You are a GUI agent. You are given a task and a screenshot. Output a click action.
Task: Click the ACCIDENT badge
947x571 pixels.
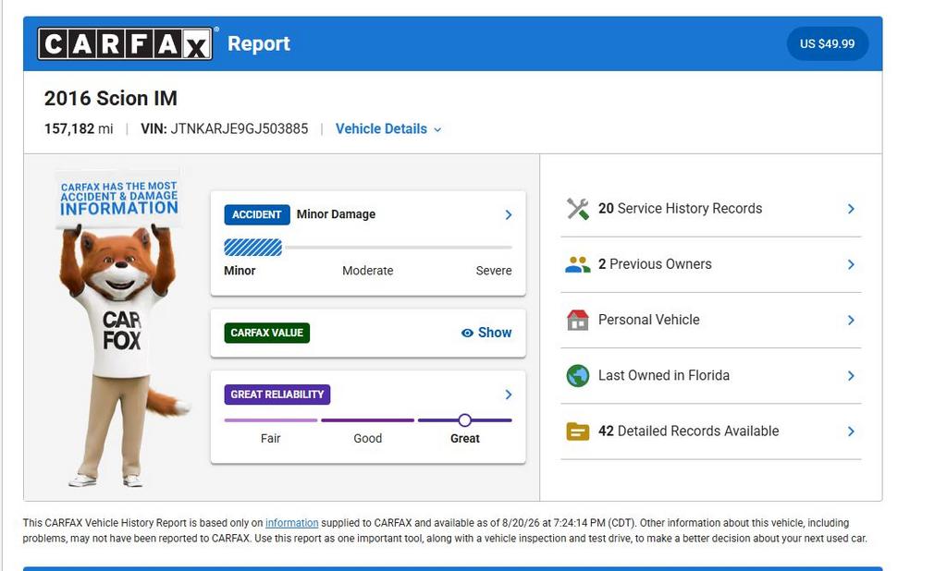(257, 215)
